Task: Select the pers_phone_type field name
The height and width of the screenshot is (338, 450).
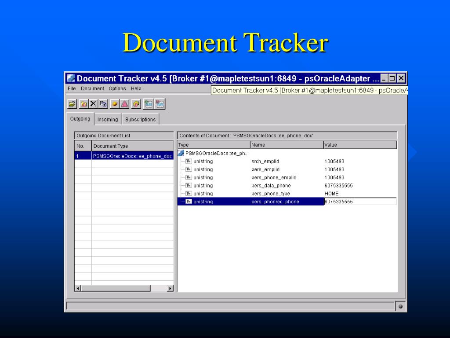Action: [x=271, y=194]
